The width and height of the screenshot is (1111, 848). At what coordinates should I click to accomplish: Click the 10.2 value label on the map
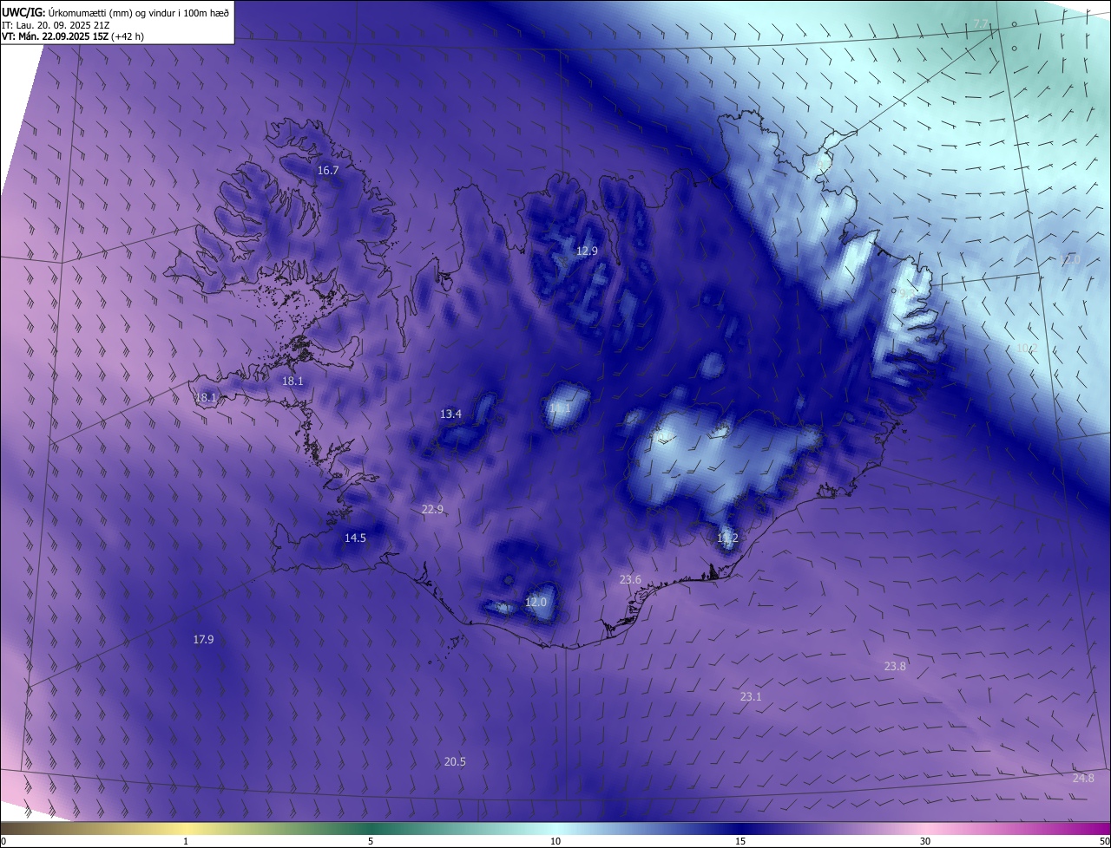pos(1027,349)
